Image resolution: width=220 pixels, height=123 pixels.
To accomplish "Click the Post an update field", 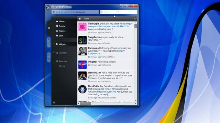I will click(x=75, y=12).
